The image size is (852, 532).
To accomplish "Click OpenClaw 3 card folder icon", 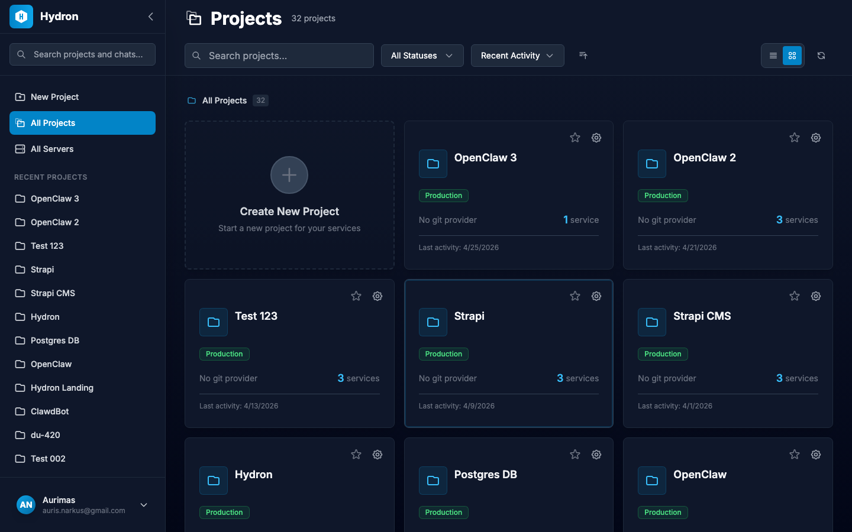I will (433, 164).
